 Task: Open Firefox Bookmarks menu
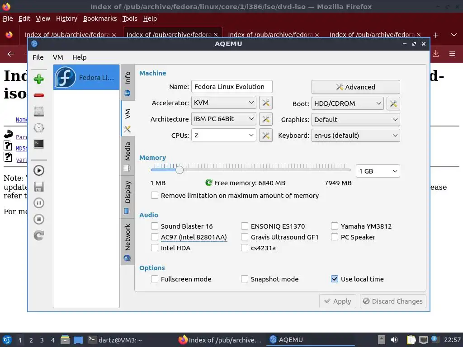(100, 19)
